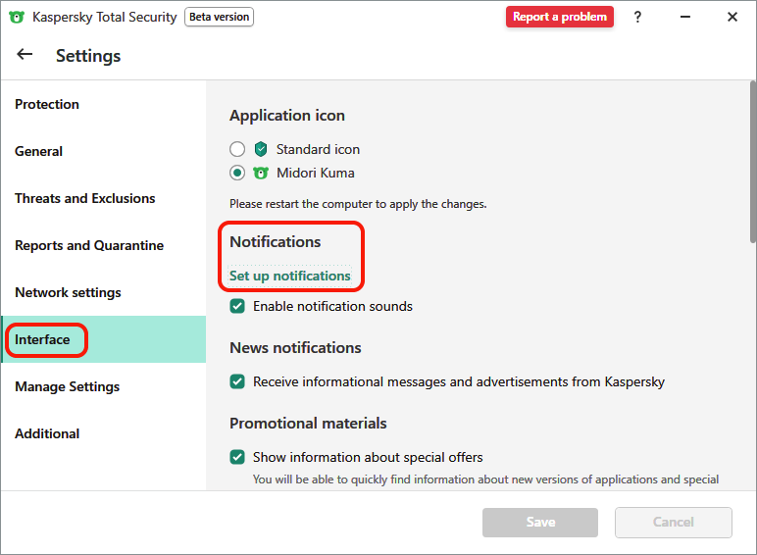Close the Kaspersky Total Security window
Screen dimensions: 757x555
click(x=732, y=17)
